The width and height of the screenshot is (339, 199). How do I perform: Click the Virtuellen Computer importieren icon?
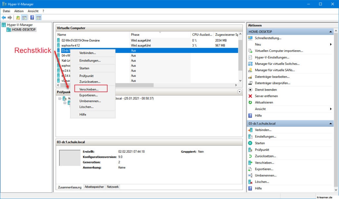(250, 51)
